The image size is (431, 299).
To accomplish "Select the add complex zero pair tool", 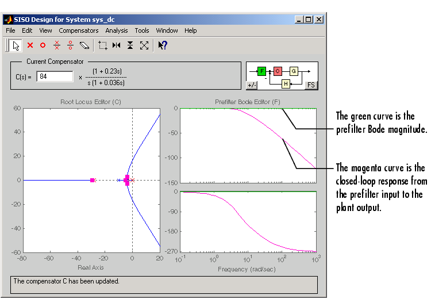I will [70, 45].
